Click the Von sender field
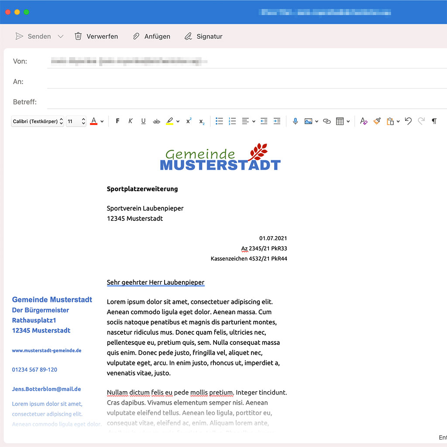Screen dimensions: 447x447 [x=247, y=61]
